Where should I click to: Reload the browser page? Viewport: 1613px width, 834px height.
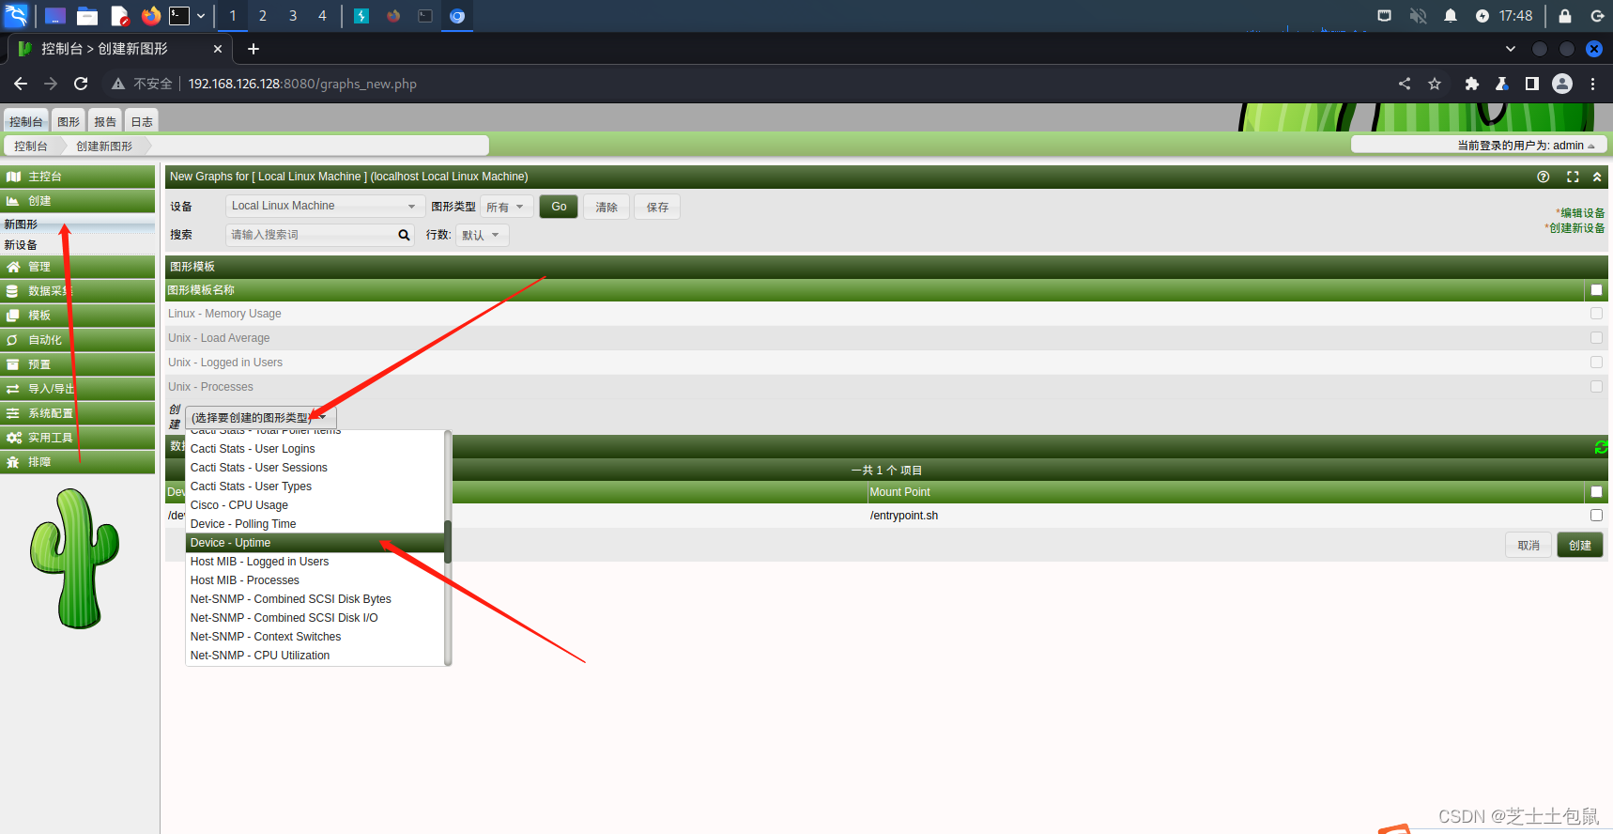pyautogui.click(x=81, y=84)
